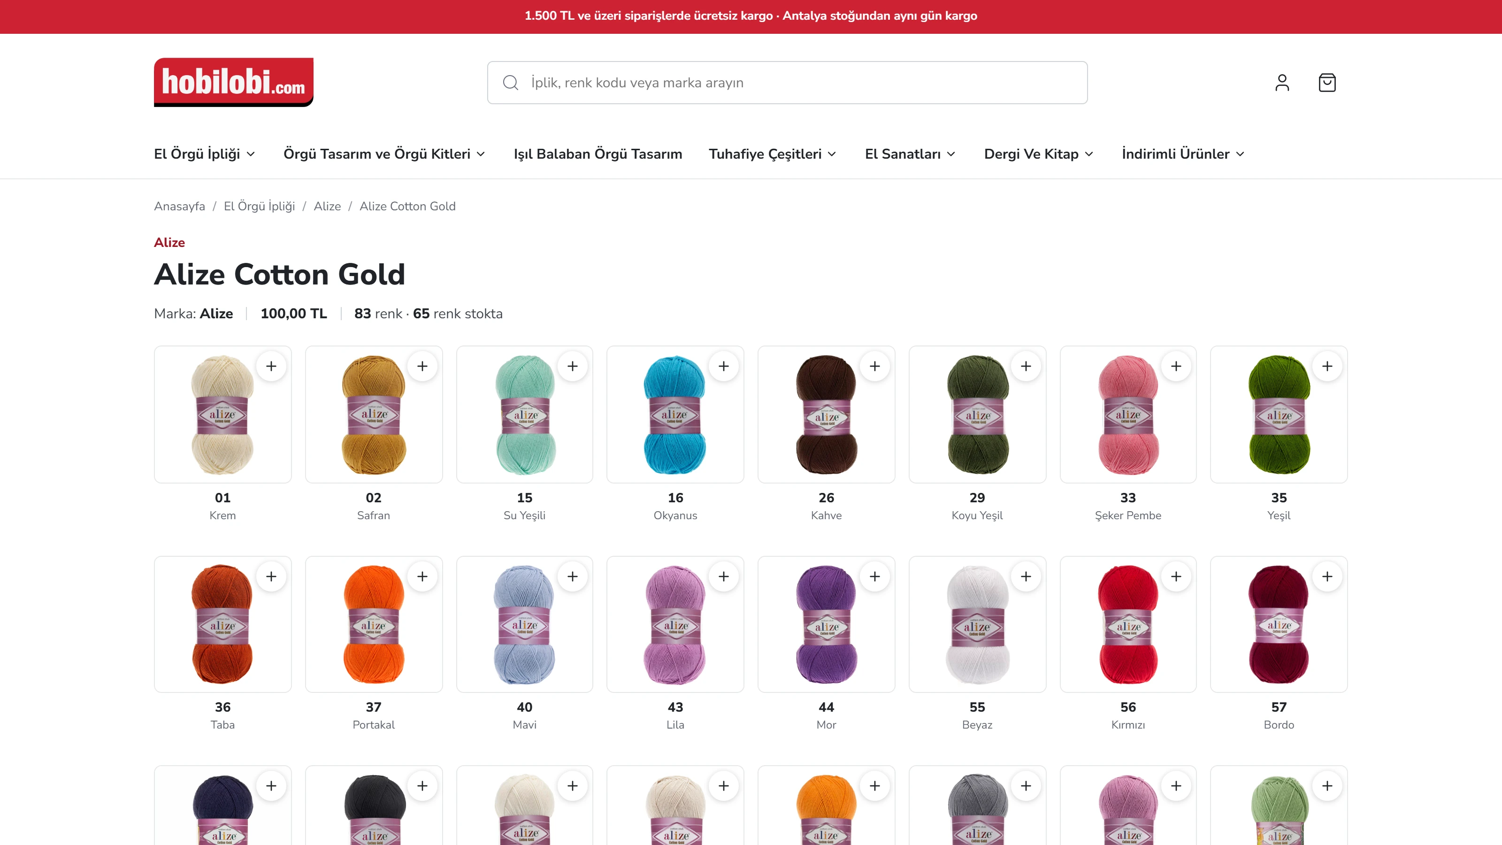Expand the El Sanatları menu
1502x845 pixels.
pos(910,154)
